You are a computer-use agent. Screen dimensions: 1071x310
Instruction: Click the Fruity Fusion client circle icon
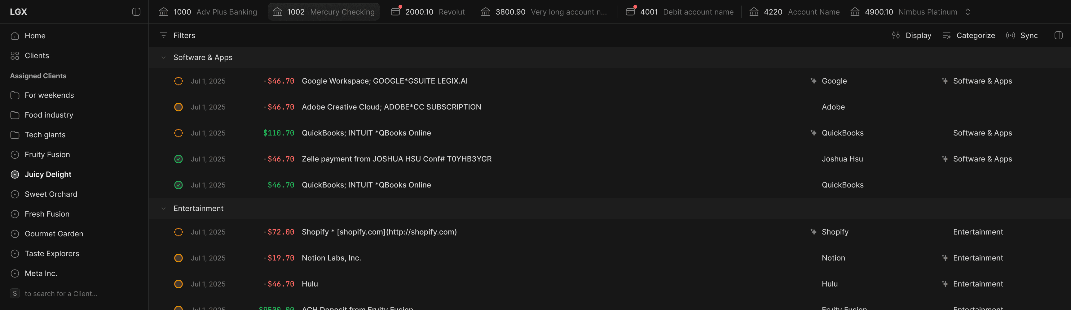(15, 154)
